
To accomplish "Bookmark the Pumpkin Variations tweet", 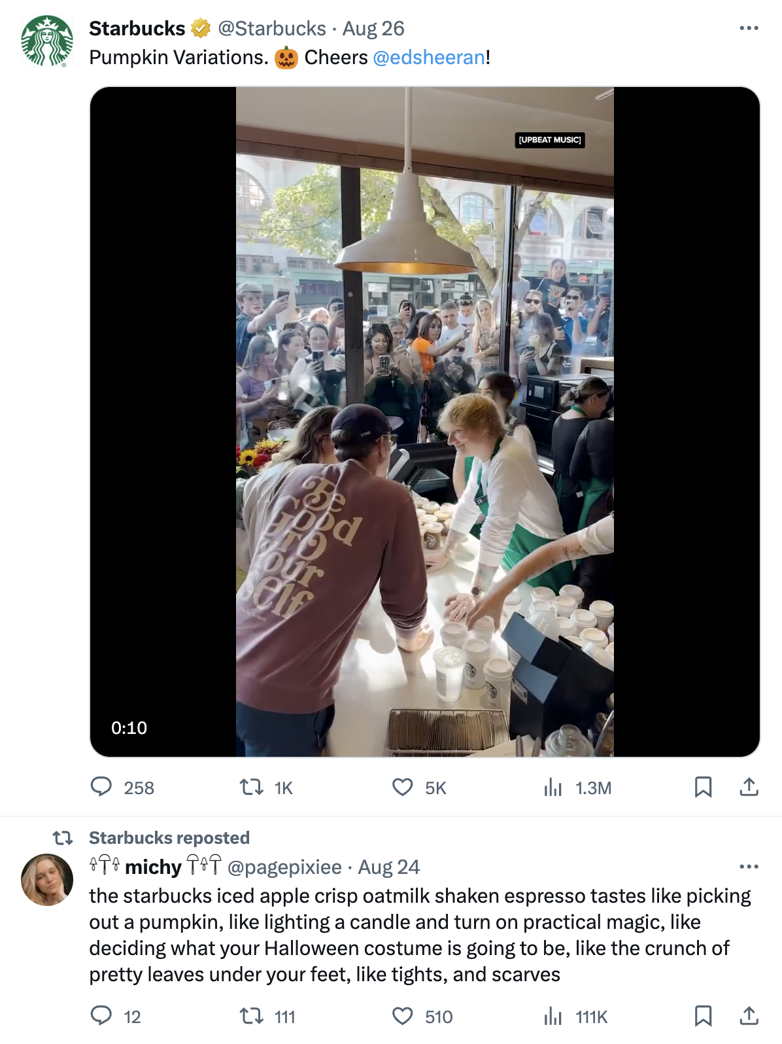I will 703,787.
